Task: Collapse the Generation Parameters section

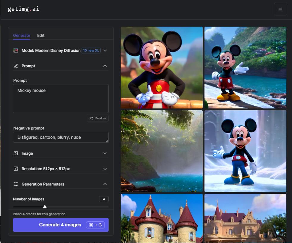Action: pos(105,184)
